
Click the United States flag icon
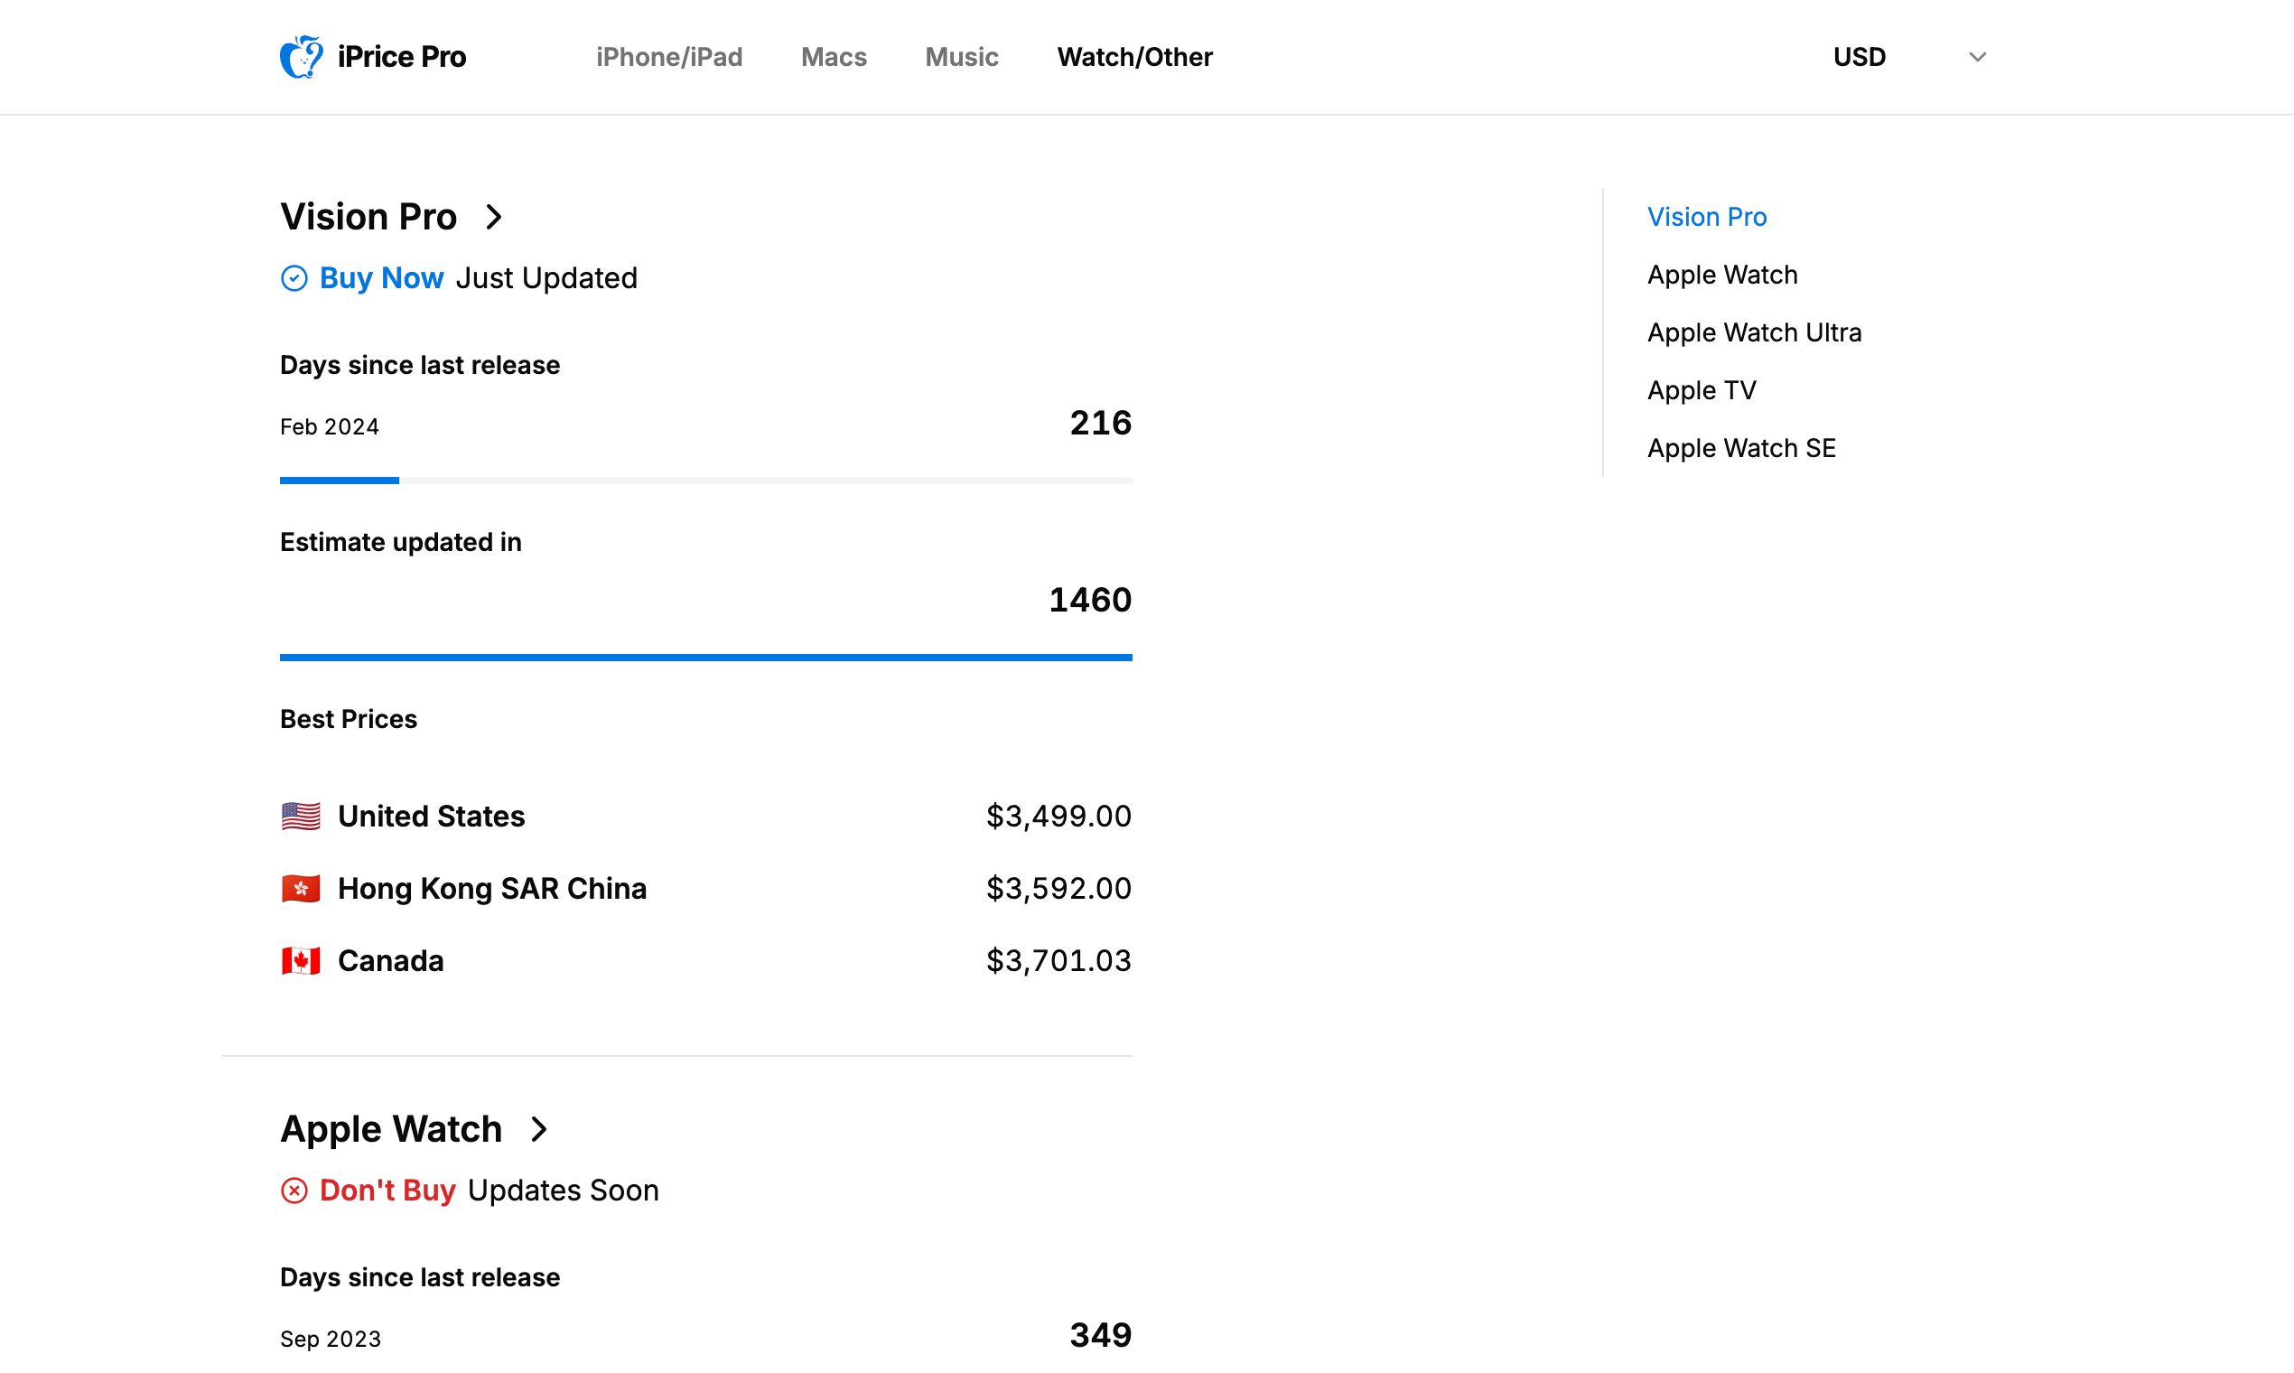(301, 816)
